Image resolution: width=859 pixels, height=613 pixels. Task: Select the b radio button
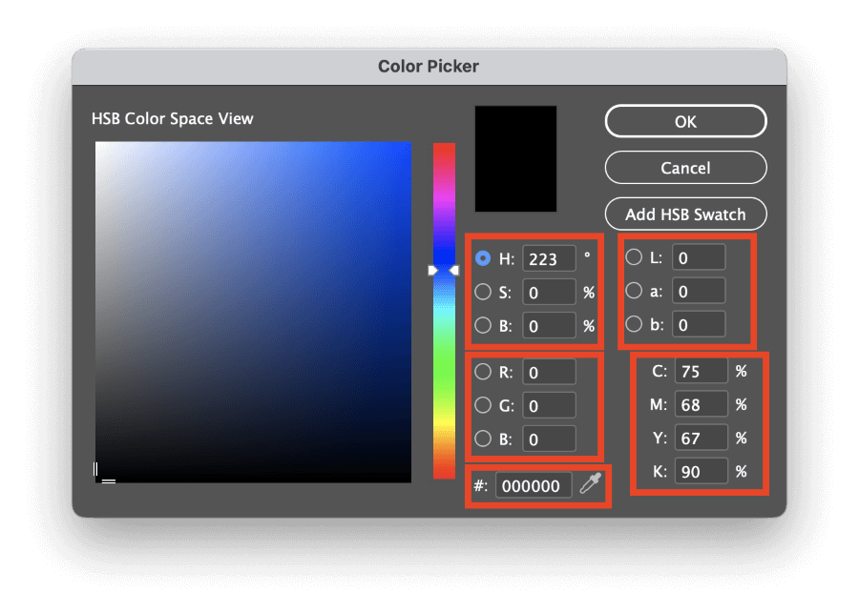pyautogui.click(x=632, y=324)
